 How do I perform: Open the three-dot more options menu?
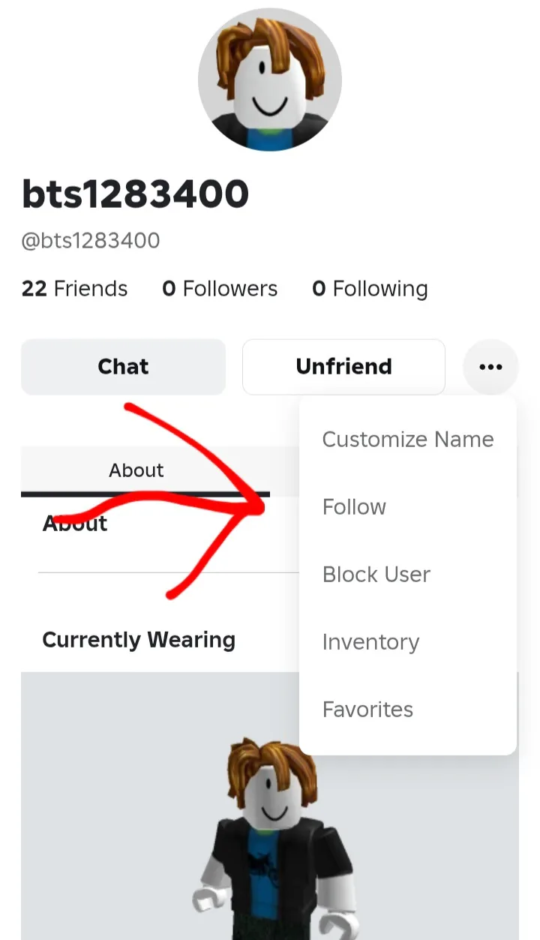tap(490, 367)
